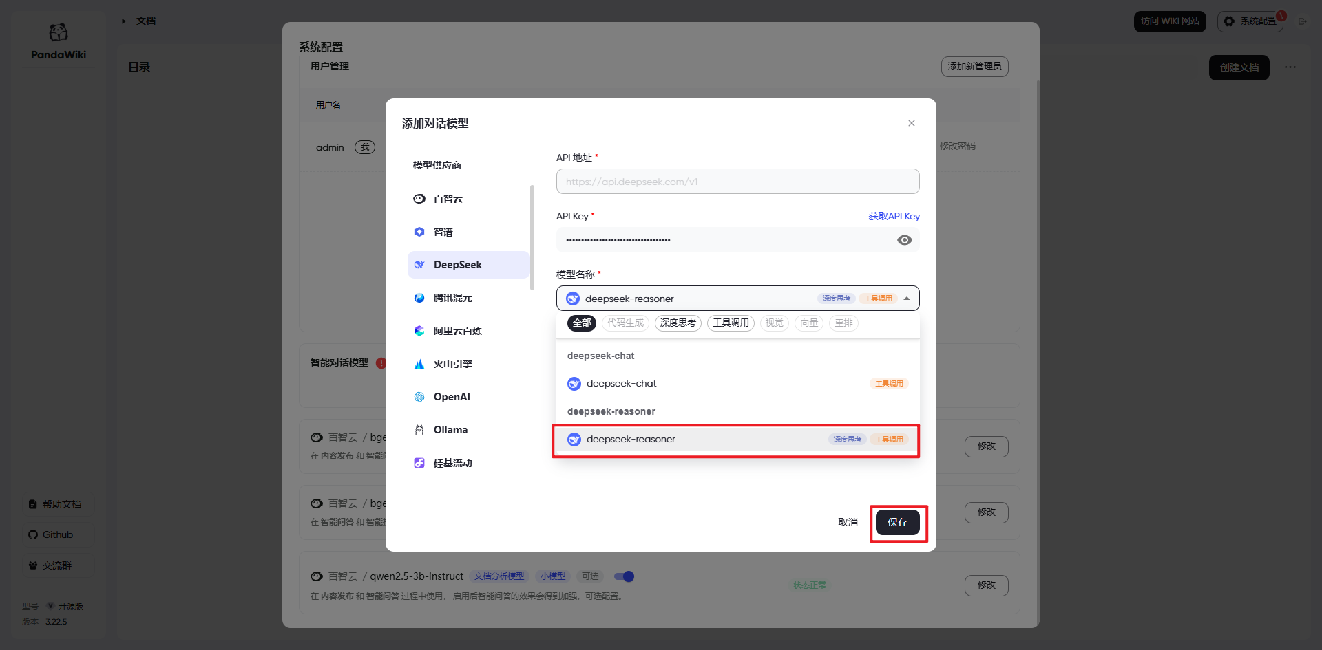Pick the 火山引擎 provider icon
The width and height of the screenshot is (1322, 650).
[419, 364]
